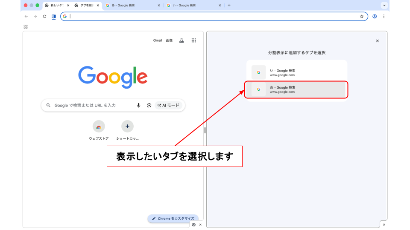Click the voice search microphone icon

pos(138,105)
